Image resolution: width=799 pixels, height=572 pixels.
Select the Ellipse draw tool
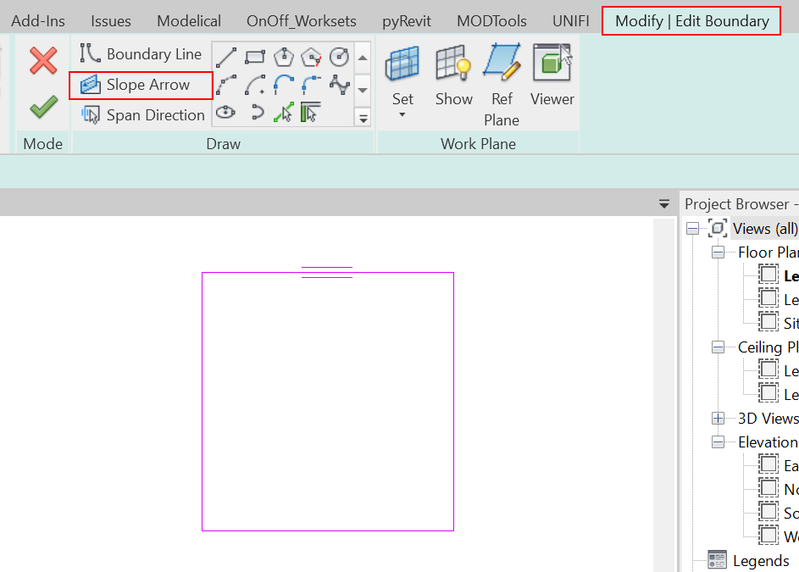[x=226, y=113]
